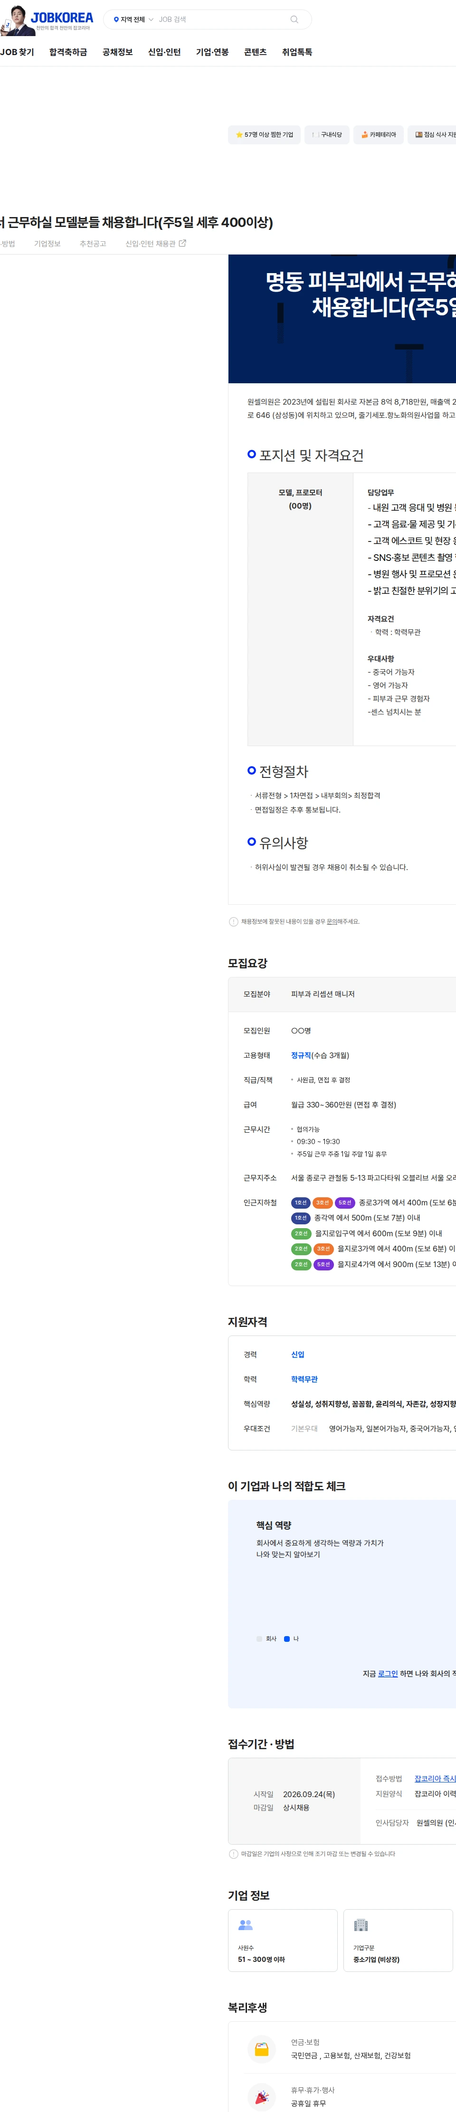Click the 카페테리아 benefit tag
Viewport: 456px width, 2112px height.
[x=379, y=134]
